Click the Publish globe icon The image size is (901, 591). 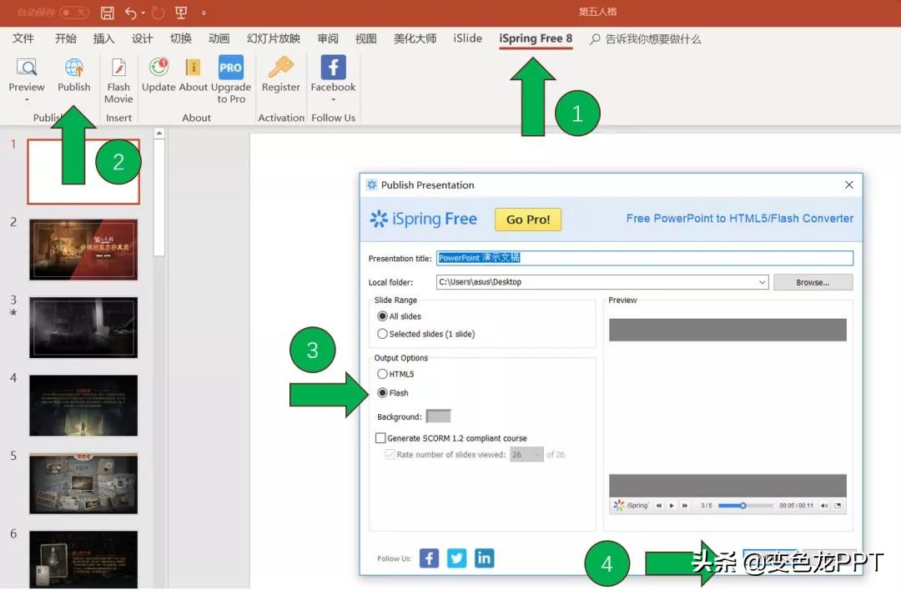73,68
